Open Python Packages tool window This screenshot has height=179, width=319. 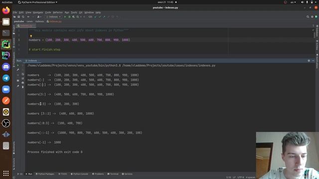pos(45,174)
